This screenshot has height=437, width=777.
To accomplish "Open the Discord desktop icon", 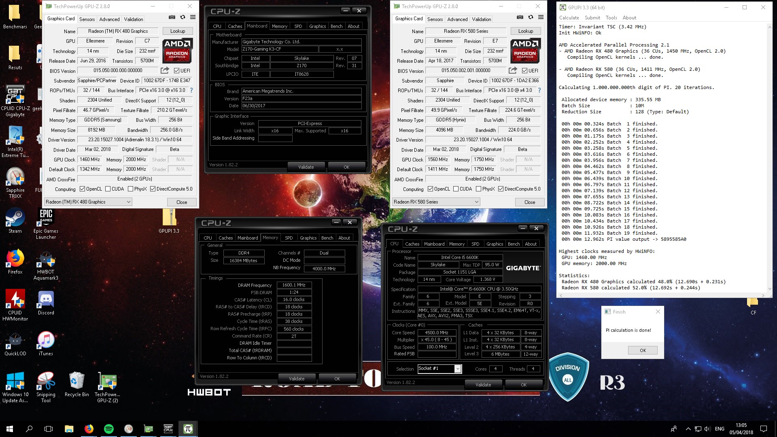I will coord(46,303).
